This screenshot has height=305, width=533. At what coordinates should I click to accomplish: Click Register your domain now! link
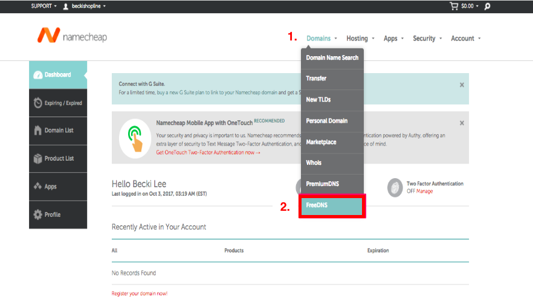tap(140, 294)
